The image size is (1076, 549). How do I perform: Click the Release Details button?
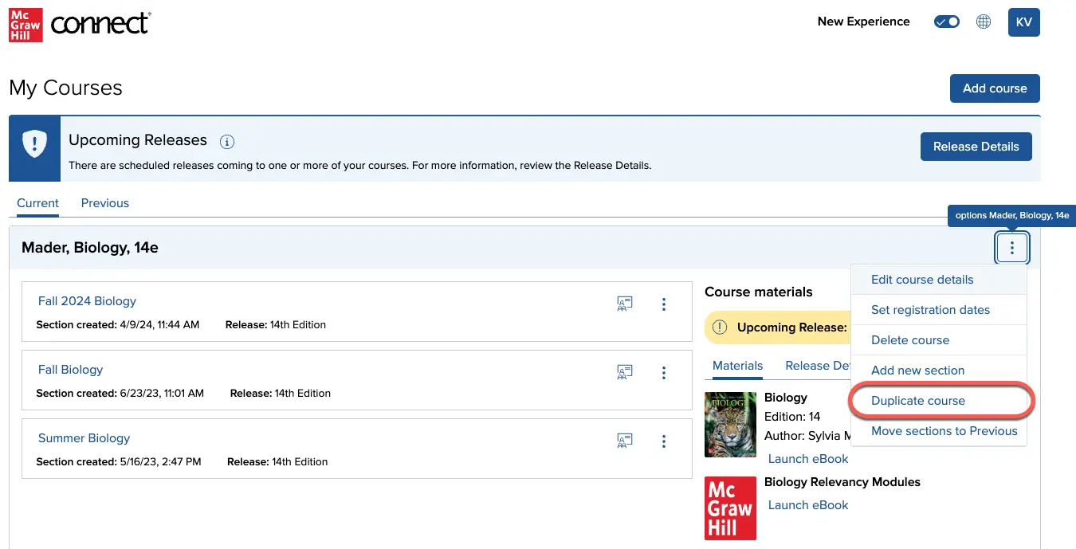click(976, 147)
